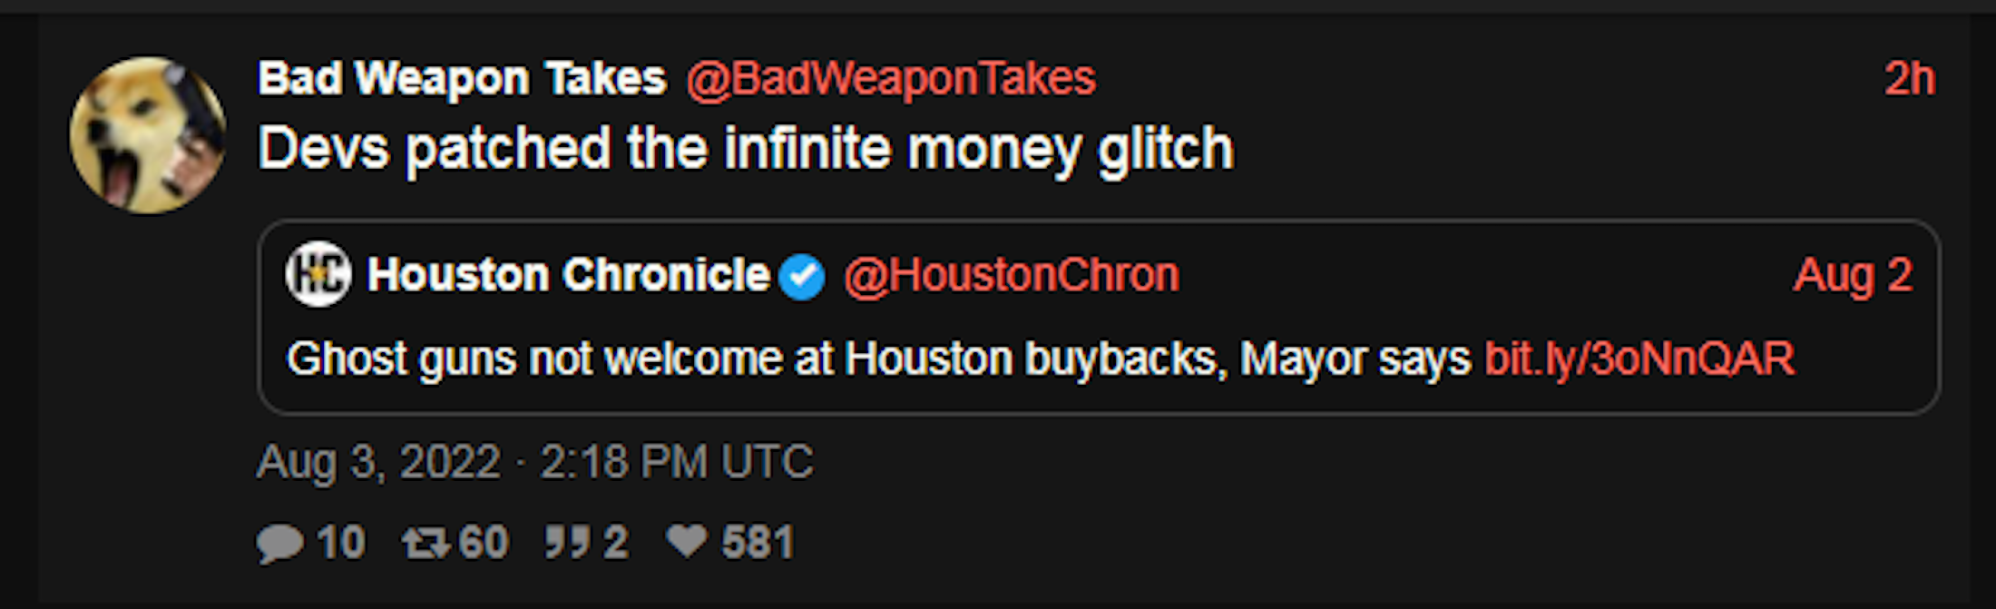Click the heart likes icon
The height and width of the screenshot is (609, 1996).
687,542
